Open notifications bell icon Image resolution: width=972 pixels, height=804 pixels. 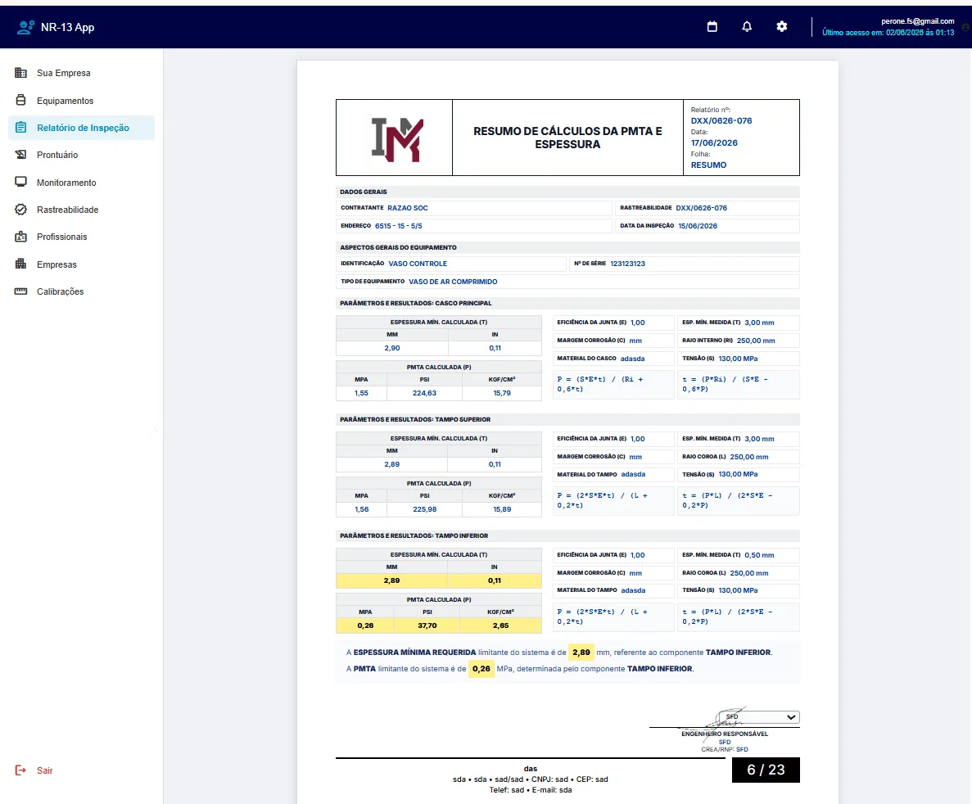tap(747, 27)
